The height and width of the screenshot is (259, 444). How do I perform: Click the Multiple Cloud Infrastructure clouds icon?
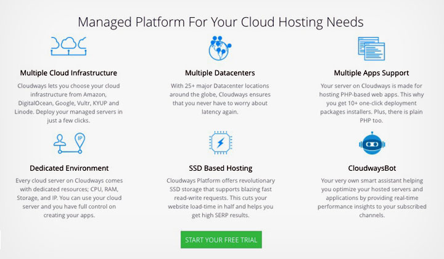click(68, 46)
